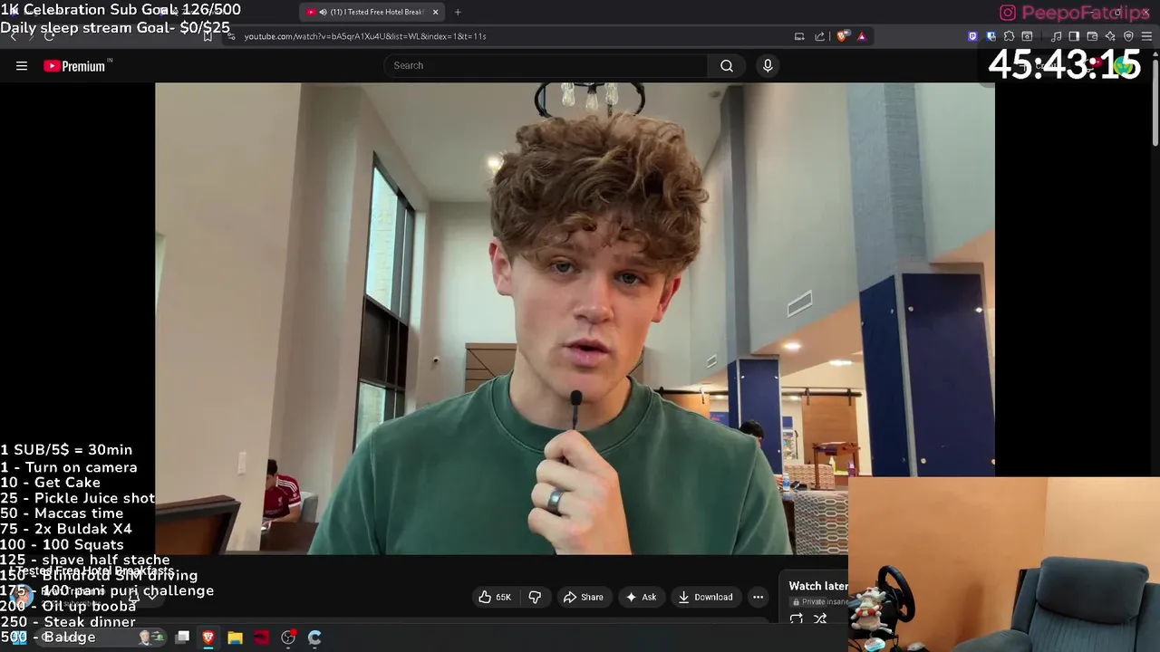Open the Extensions puzzle piece menu

coord(1009,36)
